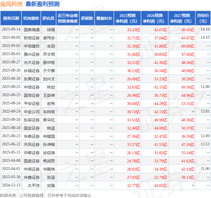Select the 天风证券 institution cell

[x=32, y=145]
